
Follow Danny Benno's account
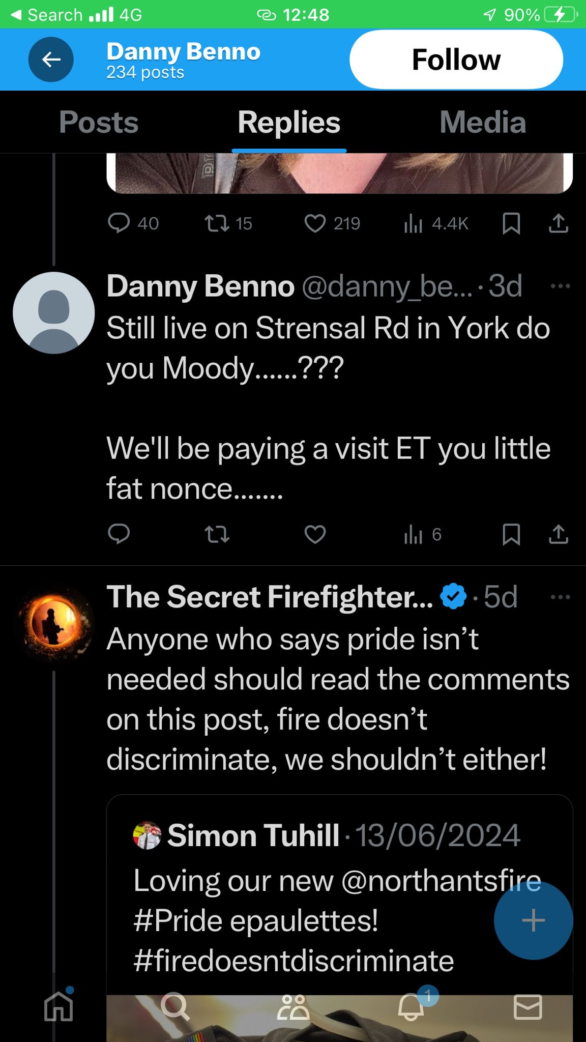coord(456,60)
